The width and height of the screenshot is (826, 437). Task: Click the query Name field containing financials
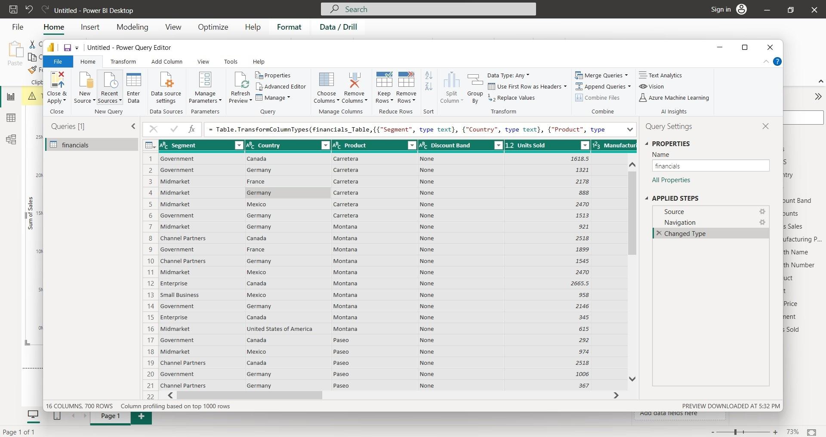710,166
